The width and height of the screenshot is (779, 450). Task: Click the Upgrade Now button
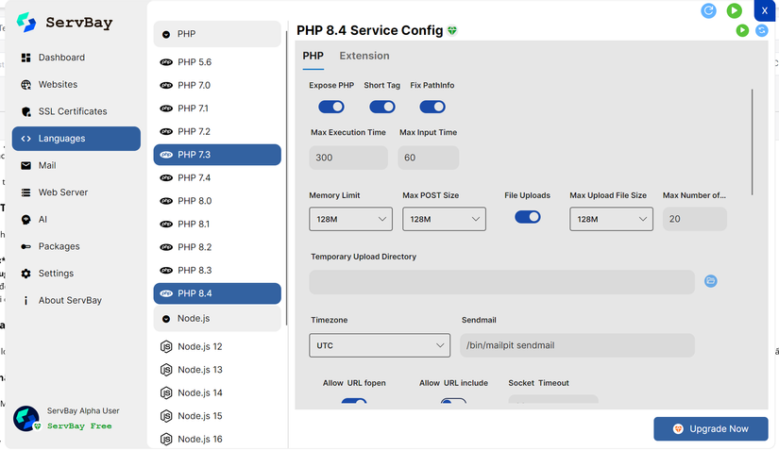click(x=711, y=428)
